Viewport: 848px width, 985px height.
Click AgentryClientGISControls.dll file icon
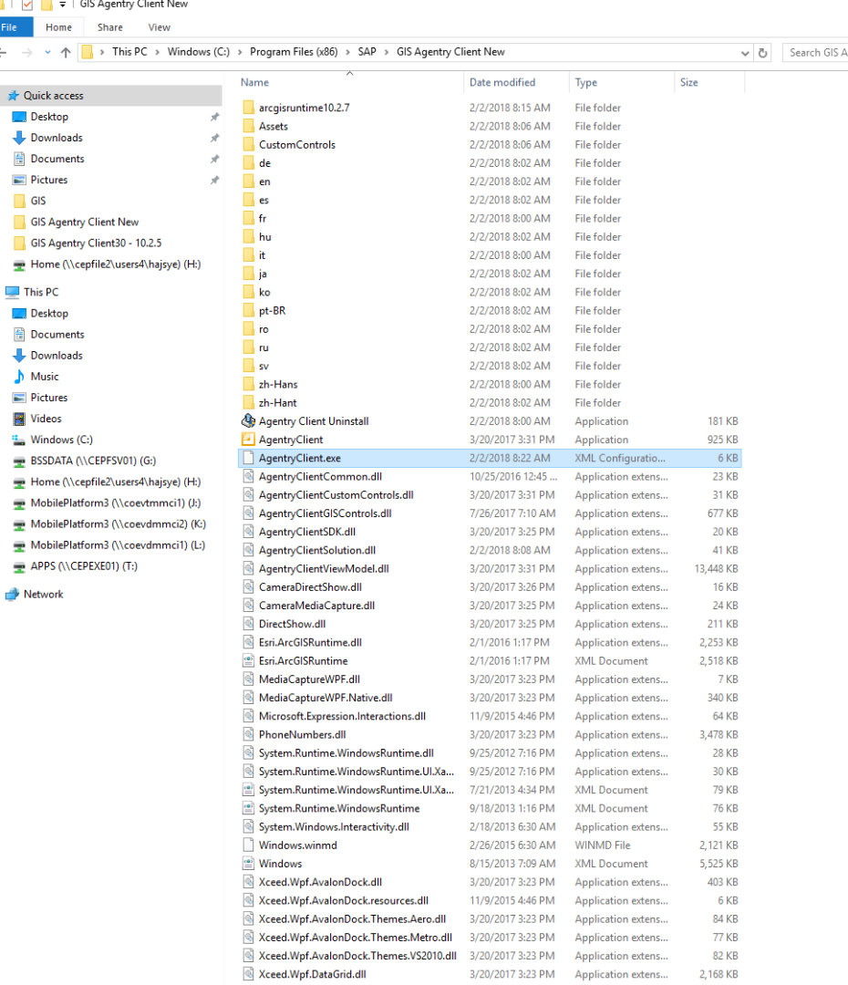(x=248, y=513)
